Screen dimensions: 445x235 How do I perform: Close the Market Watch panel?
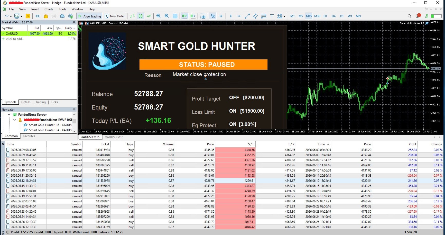pos(74,22)
